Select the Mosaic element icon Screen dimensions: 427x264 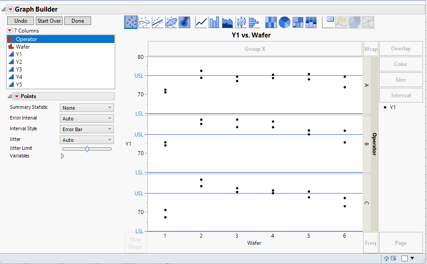311,22
